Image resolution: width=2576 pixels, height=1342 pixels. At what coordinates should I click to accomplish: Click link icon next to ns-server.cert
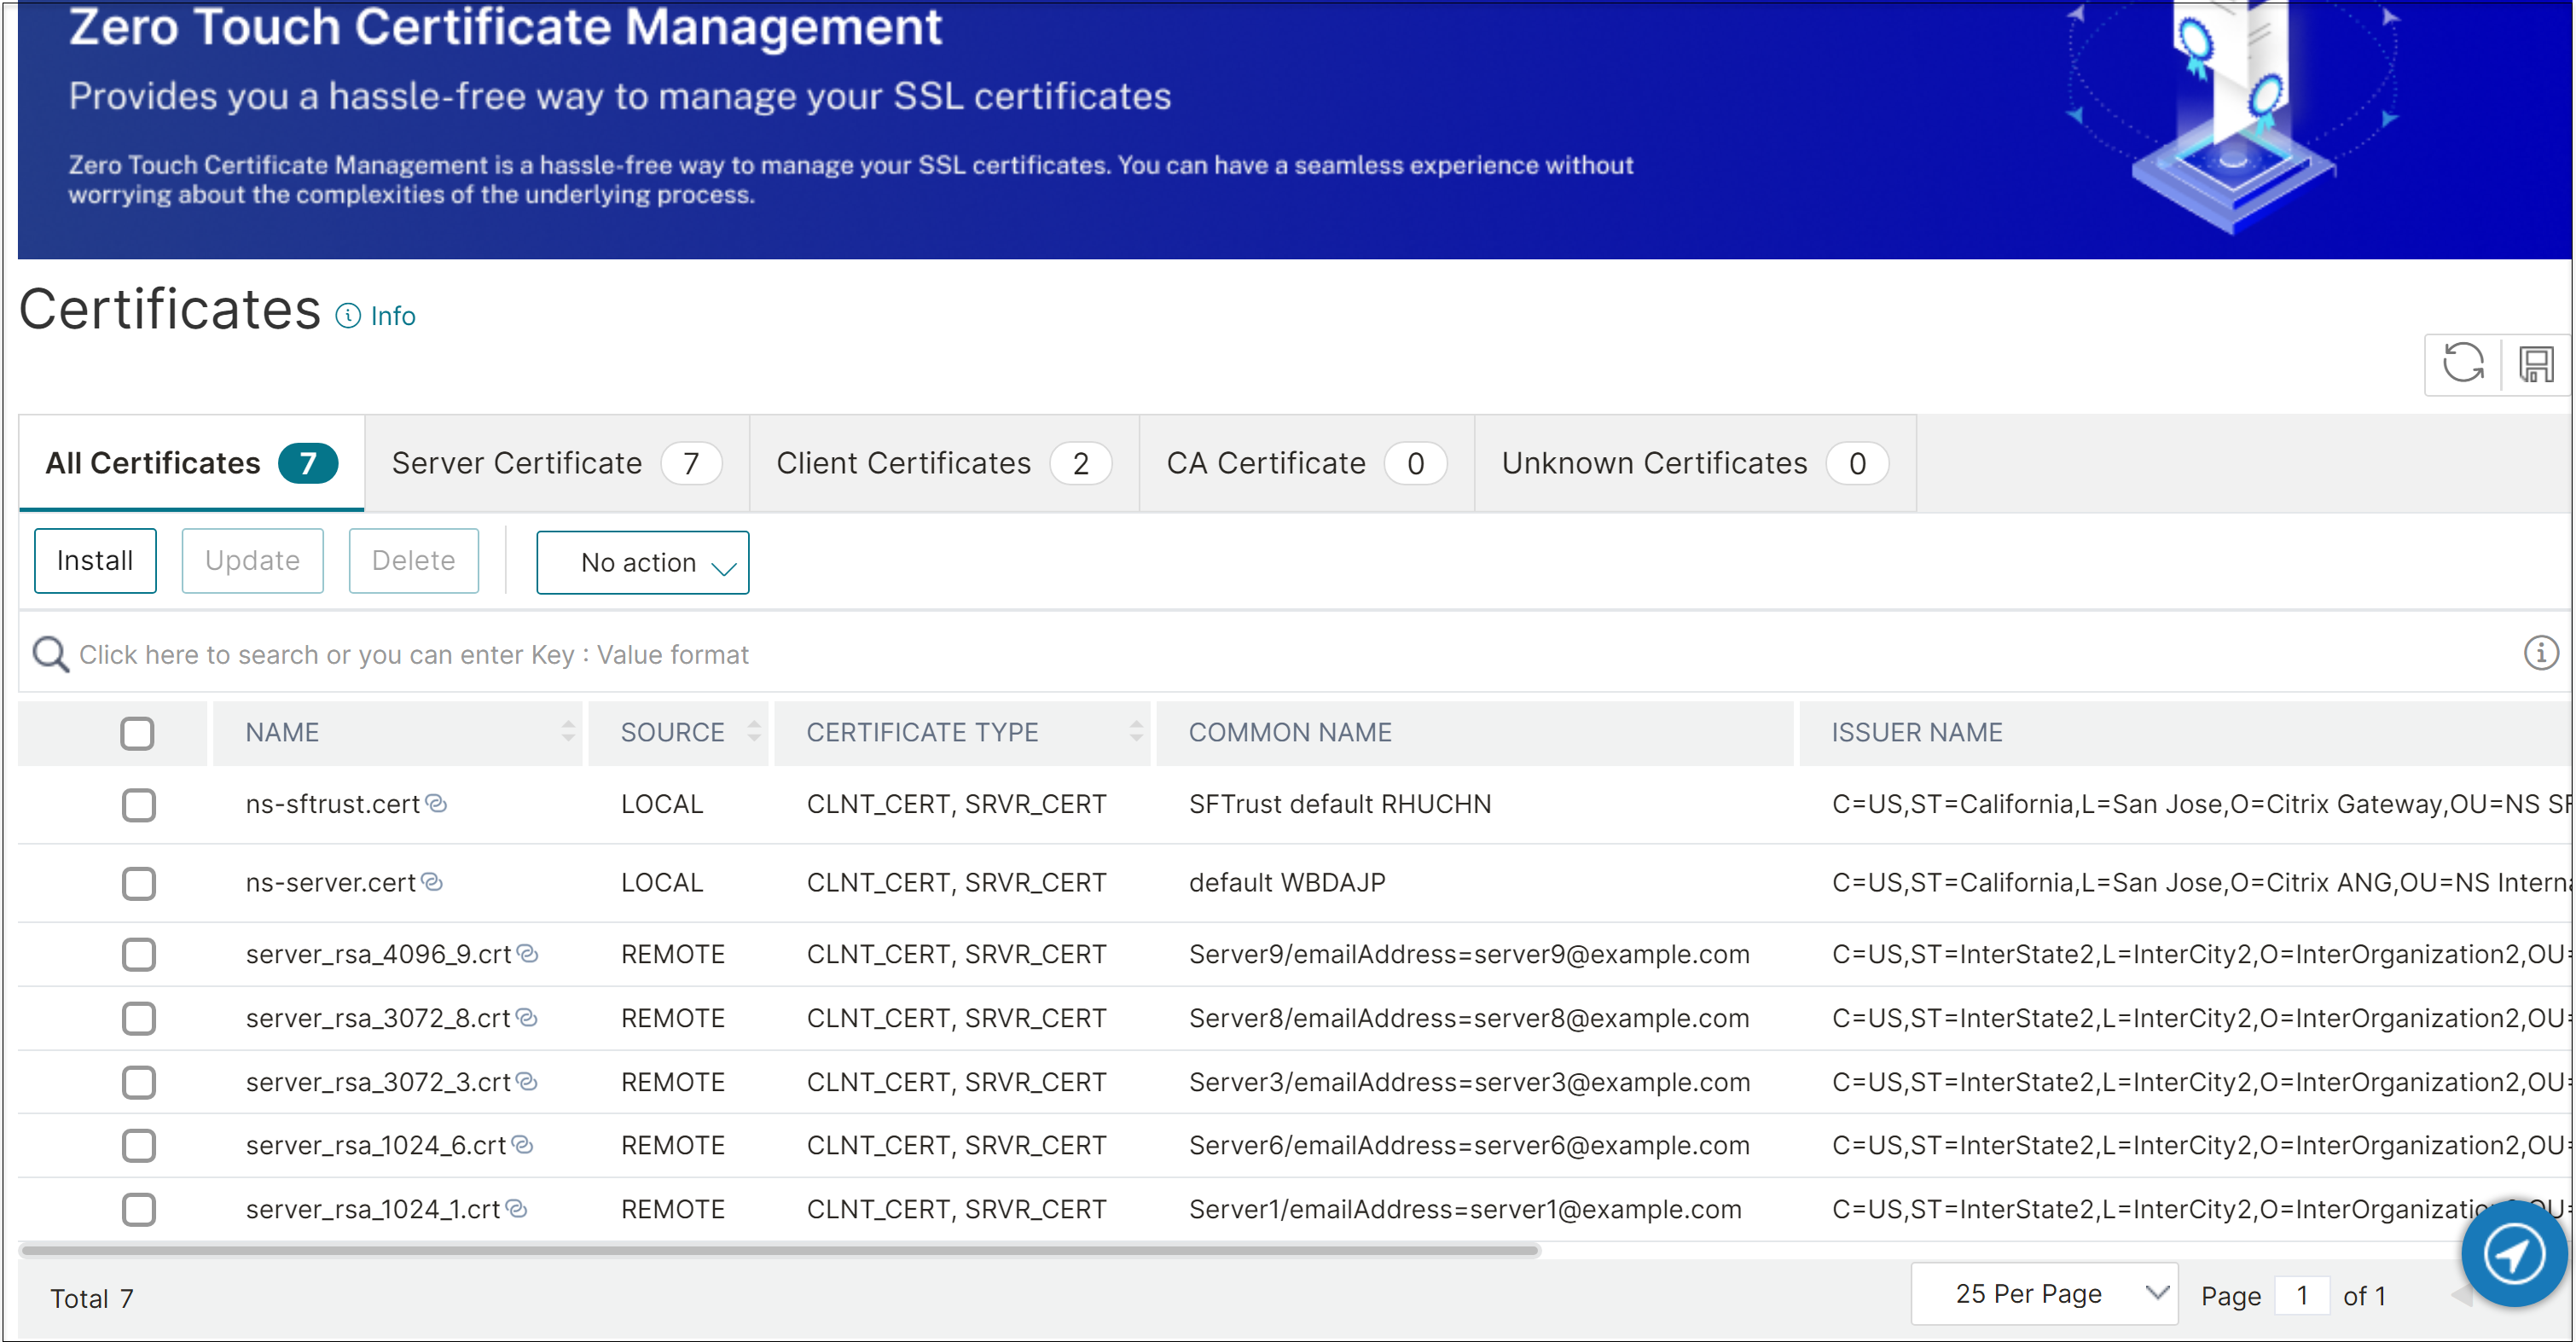tap(432, 882)
